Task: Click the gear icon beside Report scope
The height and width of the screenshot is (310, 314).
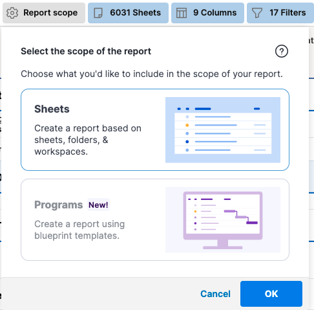Action: [12, 13]
